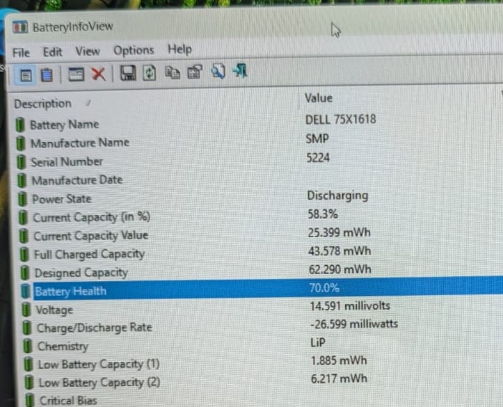The height and width of the screenshot is (407, 503).
Task: Select the Full Charged Capacity row
Action: click(260, 253)
